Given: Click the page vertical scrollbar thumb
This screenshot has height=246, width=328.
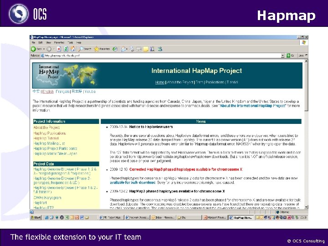Looking at the screenshot, I should point(306,87).
